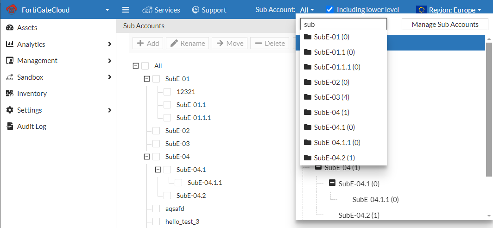The image size is (493, 228).
Task: Click the sub account search field
Action: 343,25
